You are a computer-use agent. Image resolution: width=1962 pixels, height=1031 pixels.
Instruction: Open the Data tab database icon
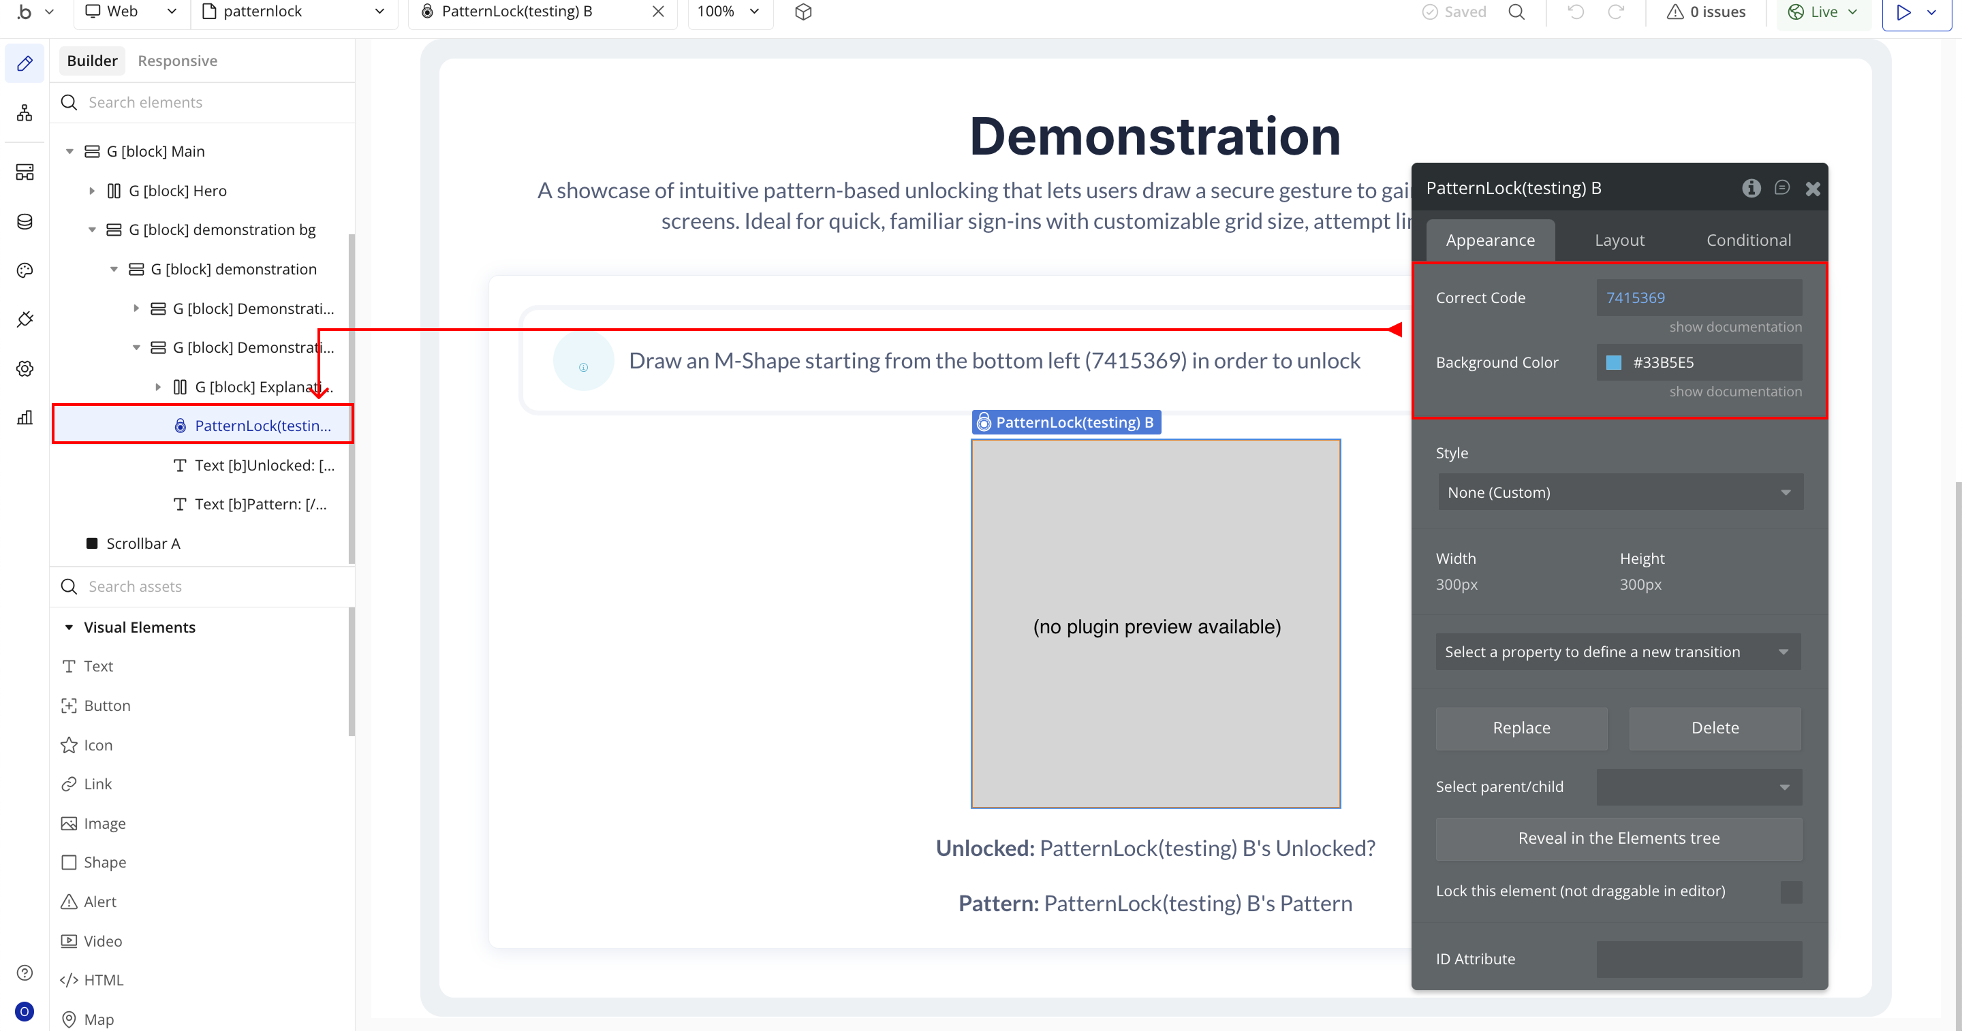click(25, 221)
